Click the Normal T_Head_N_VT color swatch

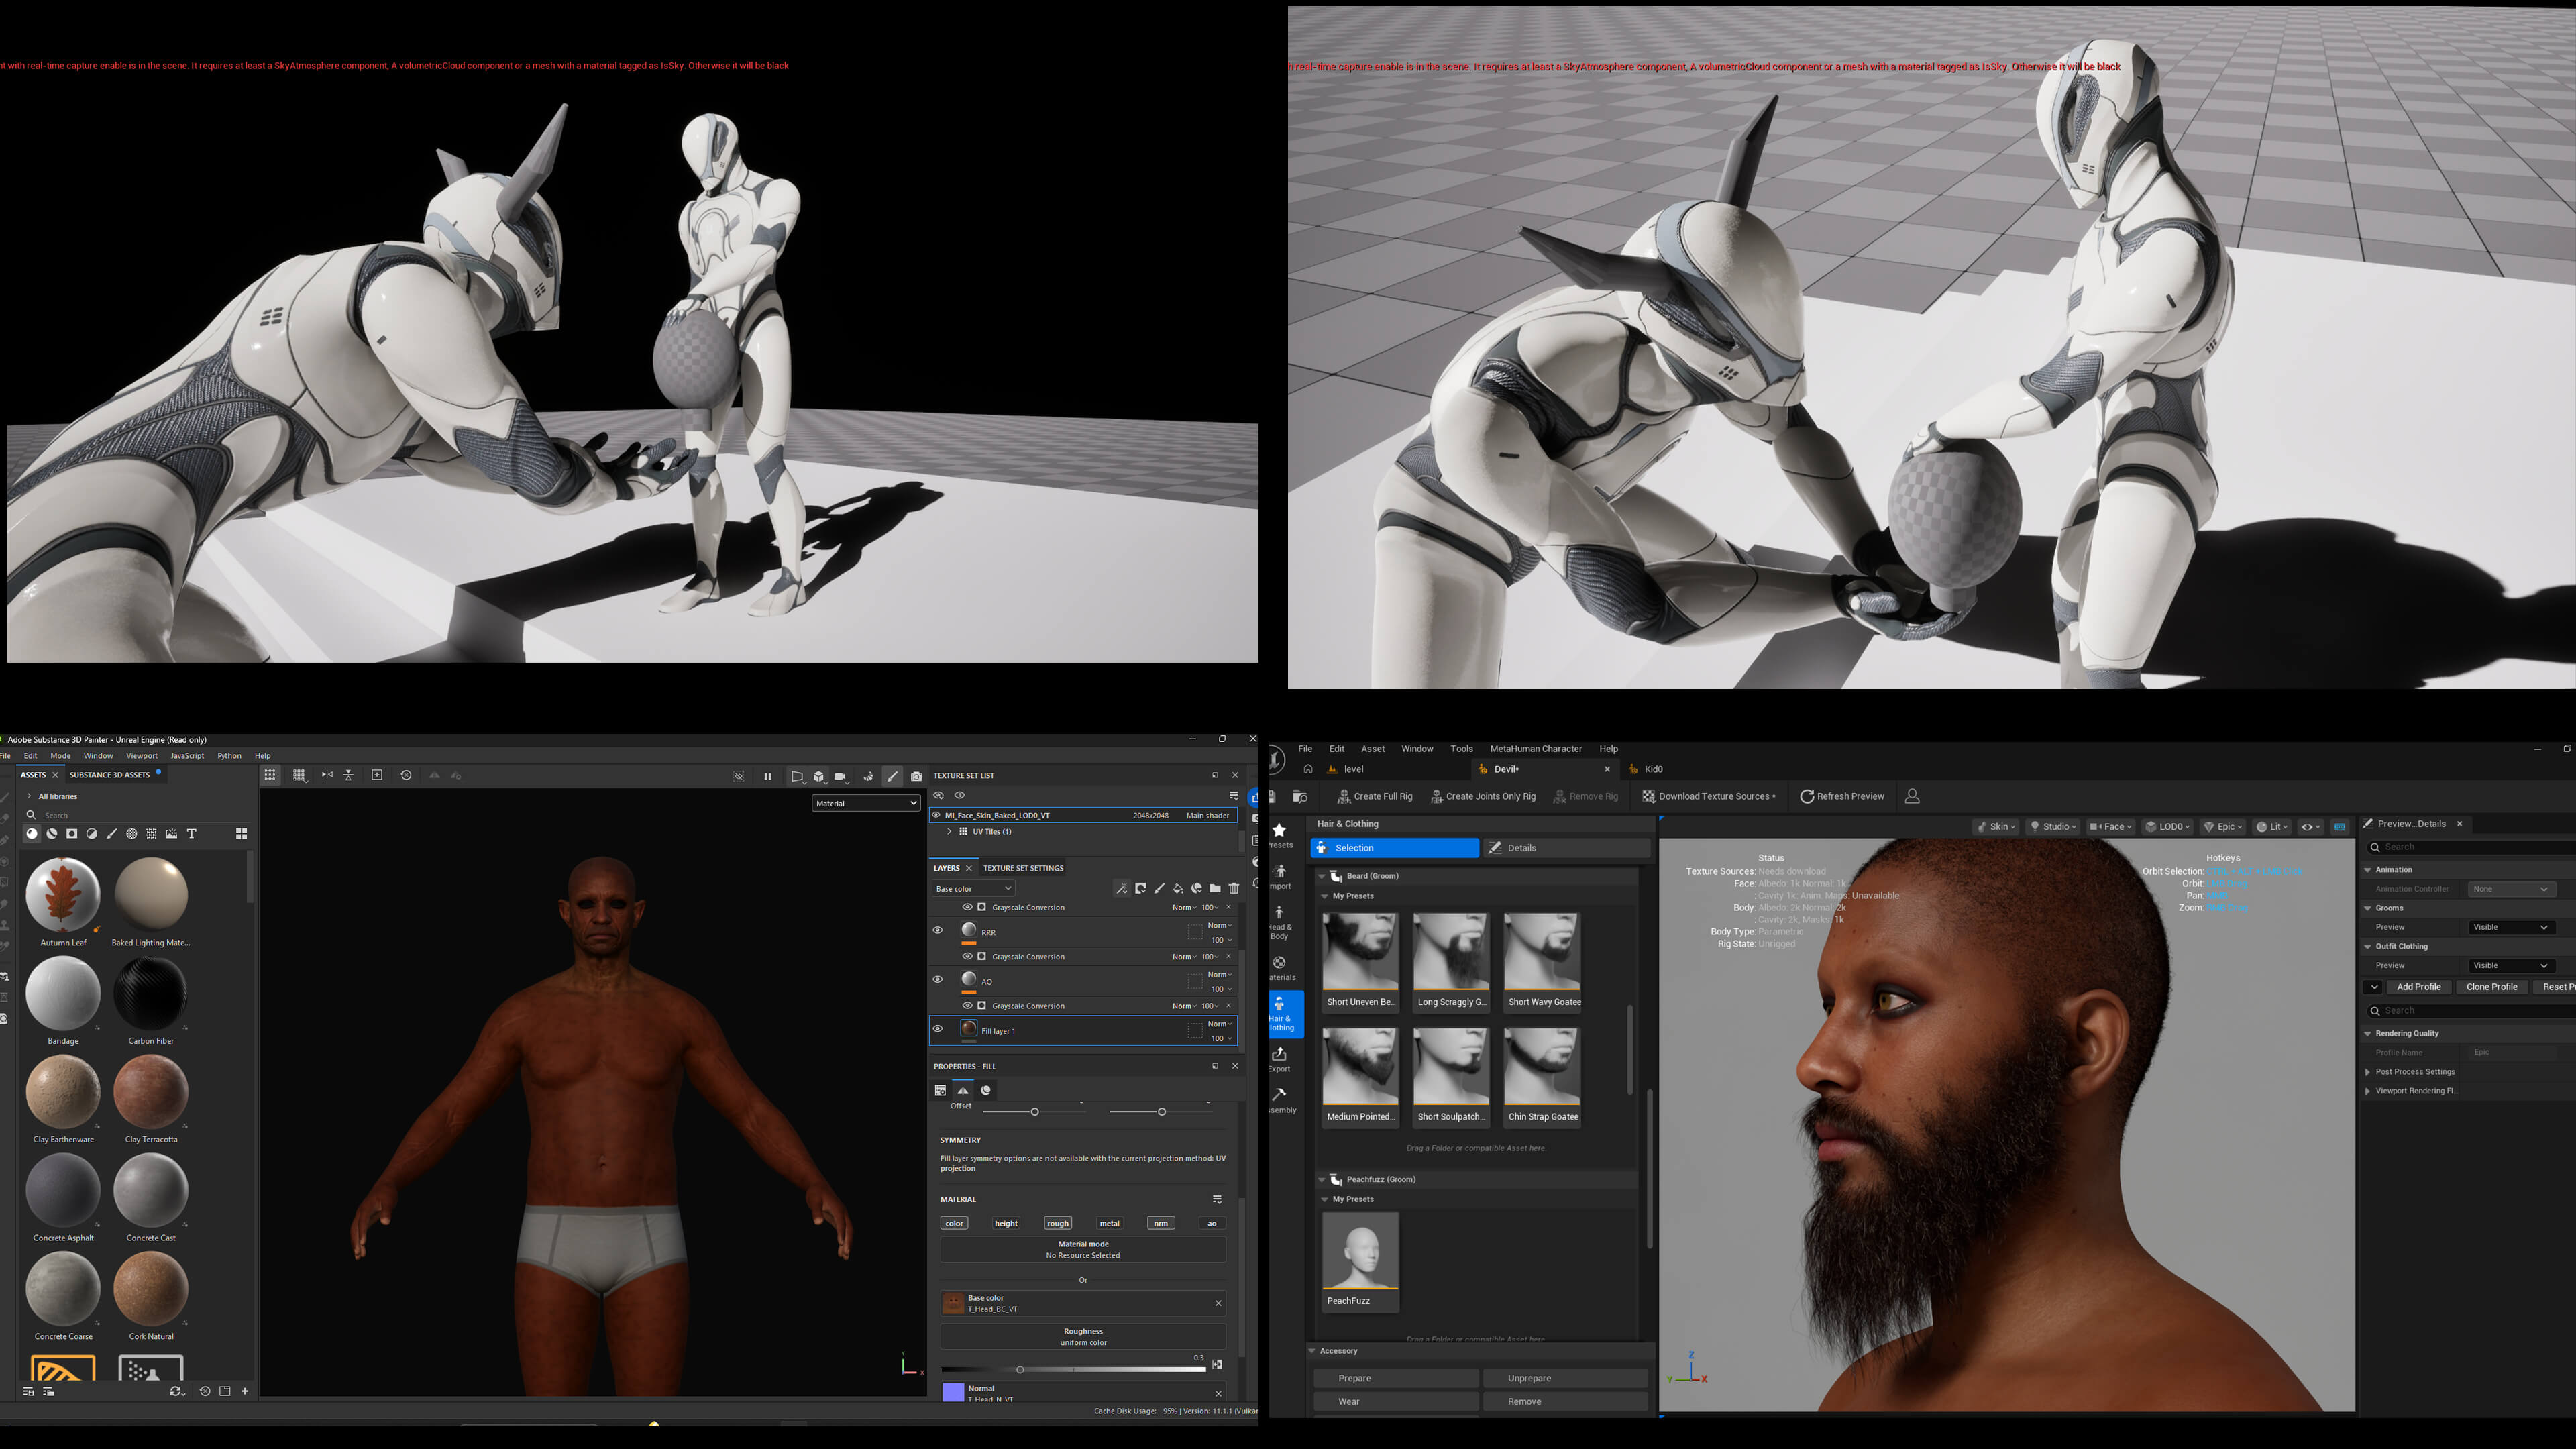pyautogui.click(x=953, y=1392)
